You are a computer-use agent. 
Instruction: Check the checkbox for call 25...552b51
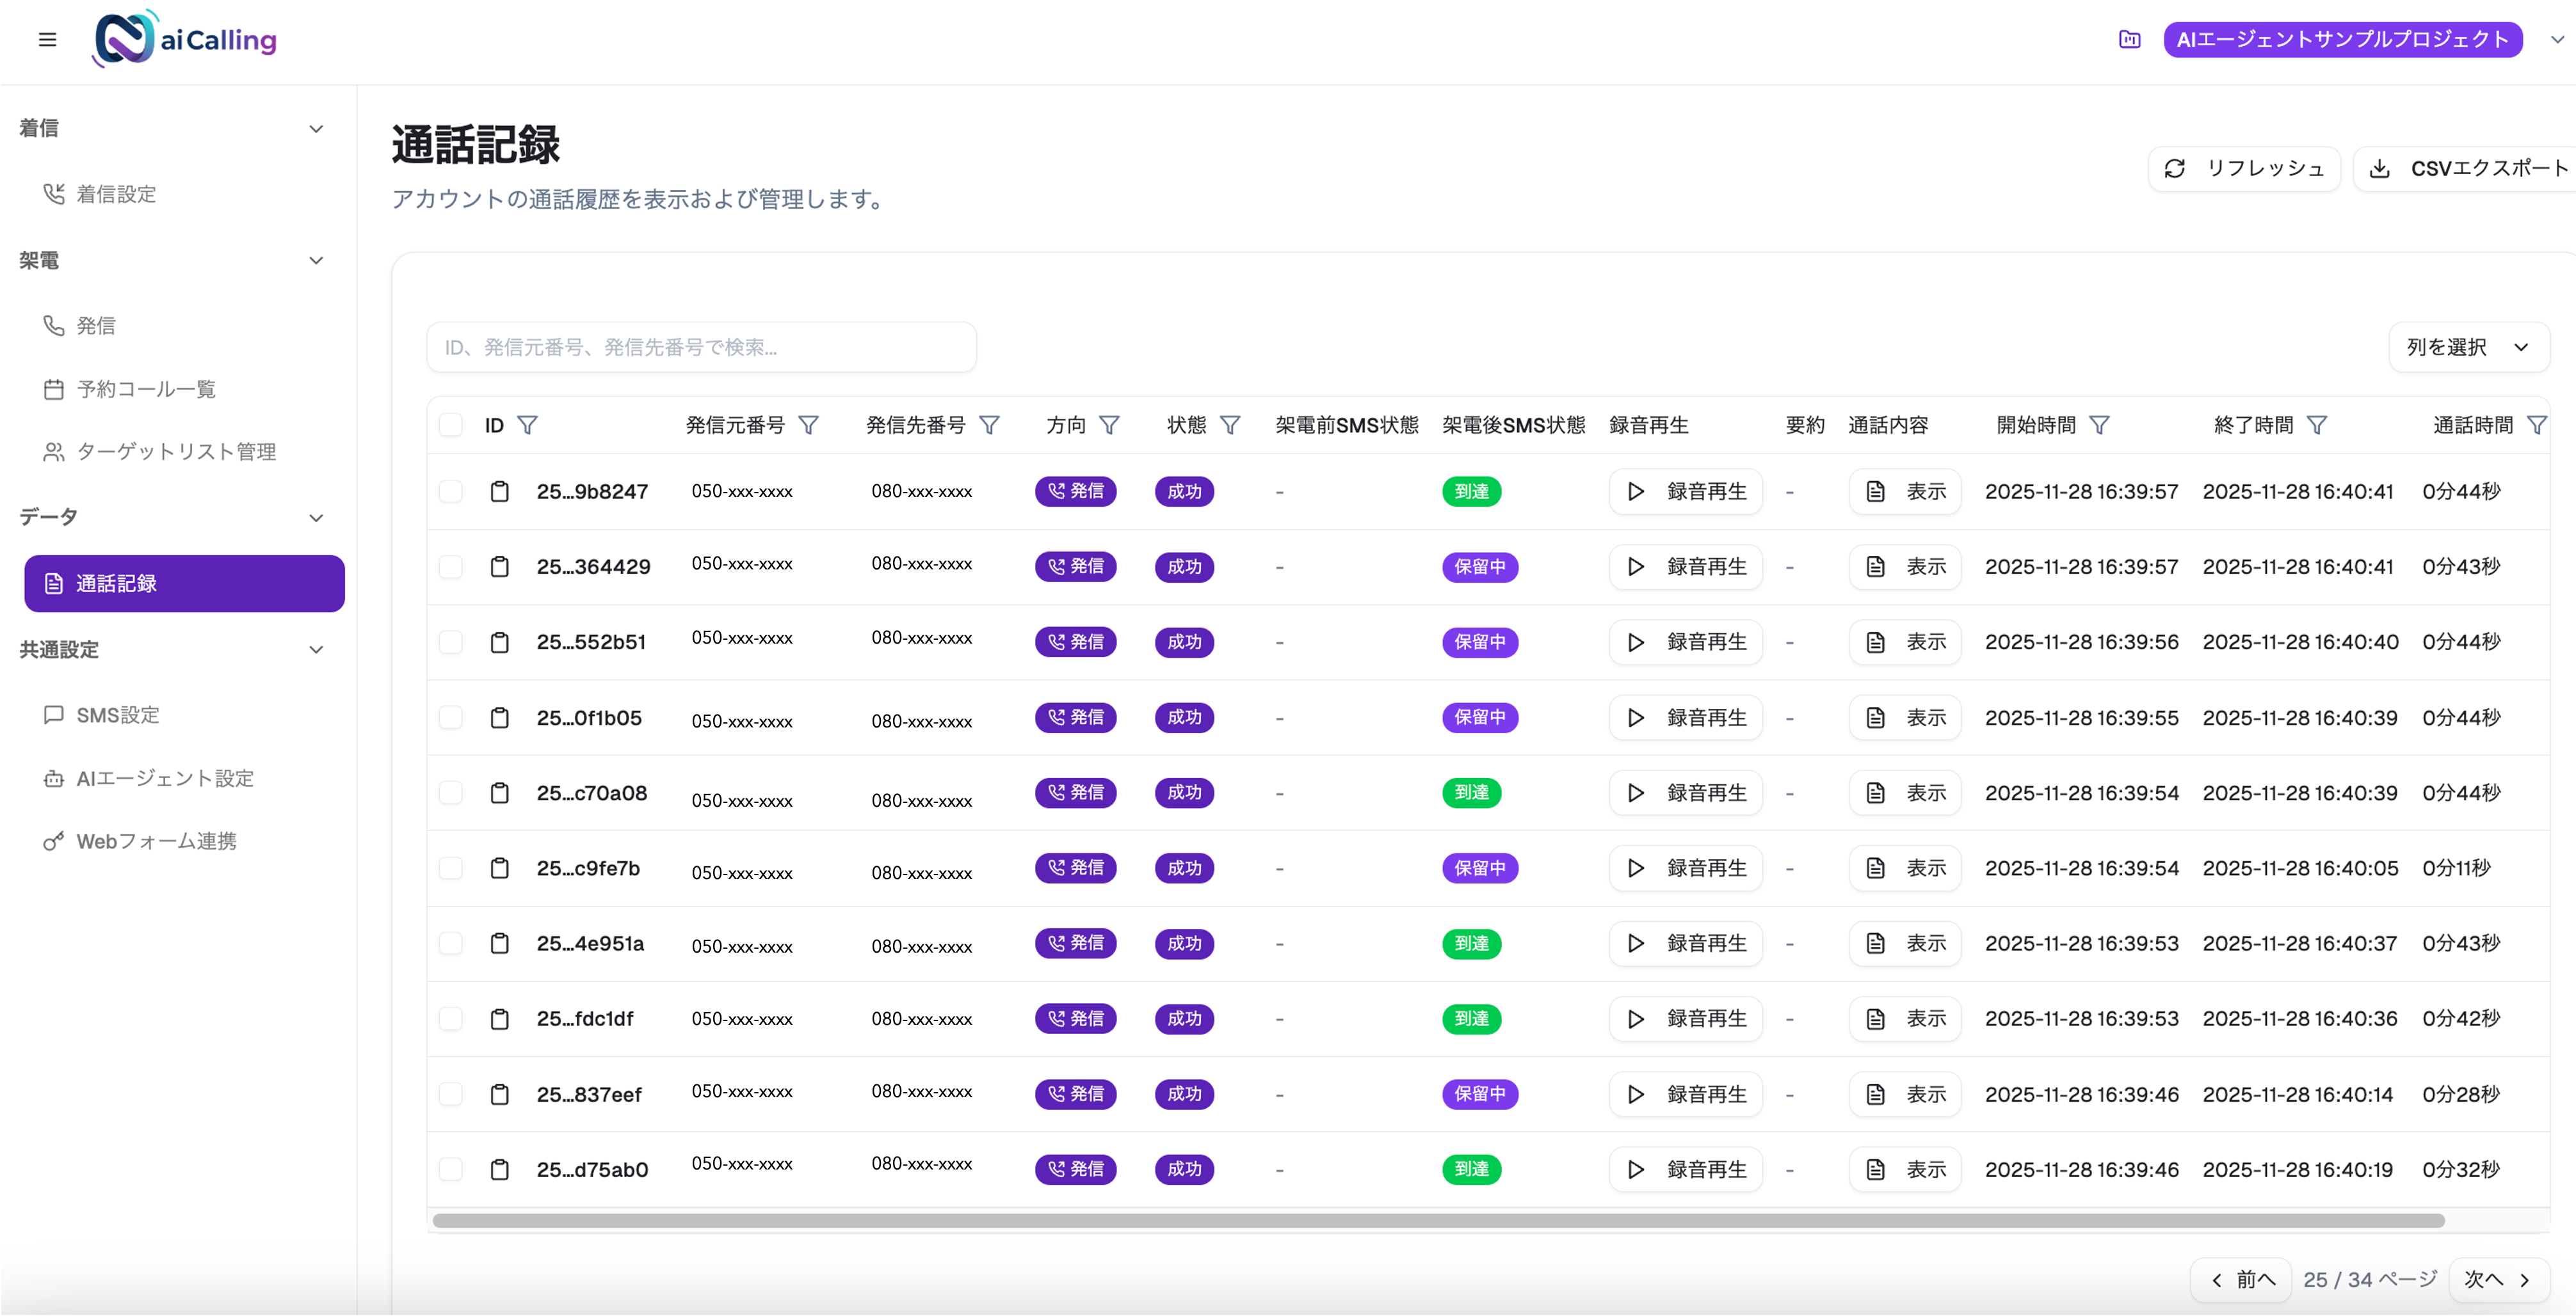coord(451,642)
